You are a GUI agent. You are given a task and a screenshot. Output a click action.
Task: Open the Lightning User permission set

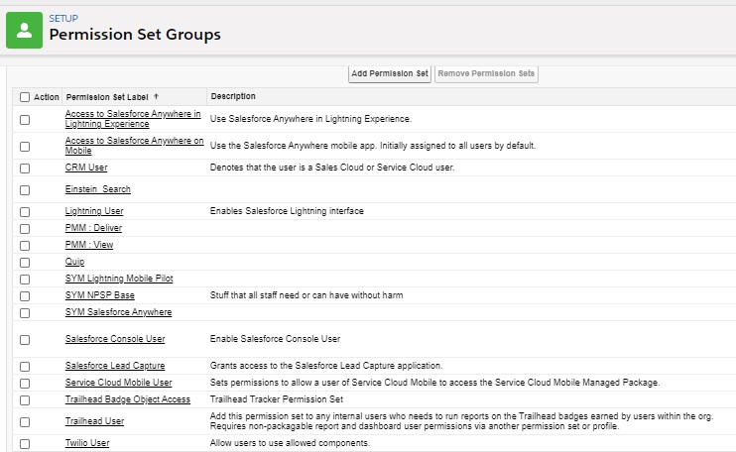click(94, 211)
